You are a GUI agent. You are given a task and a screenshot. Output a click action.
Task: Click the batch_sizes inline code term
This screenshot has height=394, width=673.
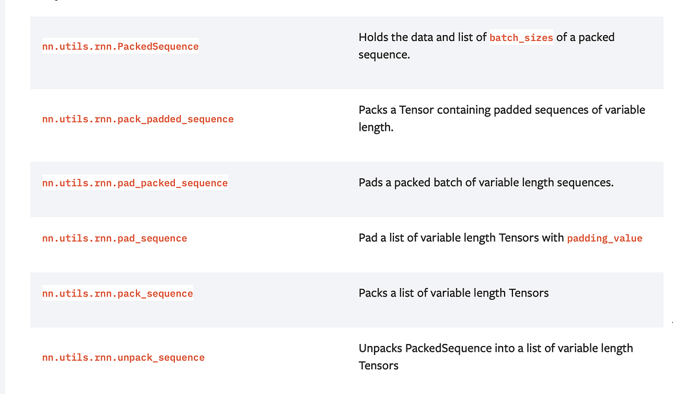point(521,38)
